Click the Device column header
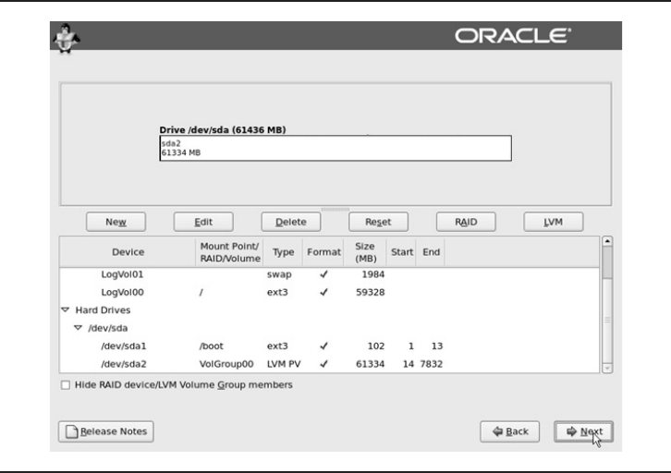Screen dimensions: 671x473 point(128,252)
